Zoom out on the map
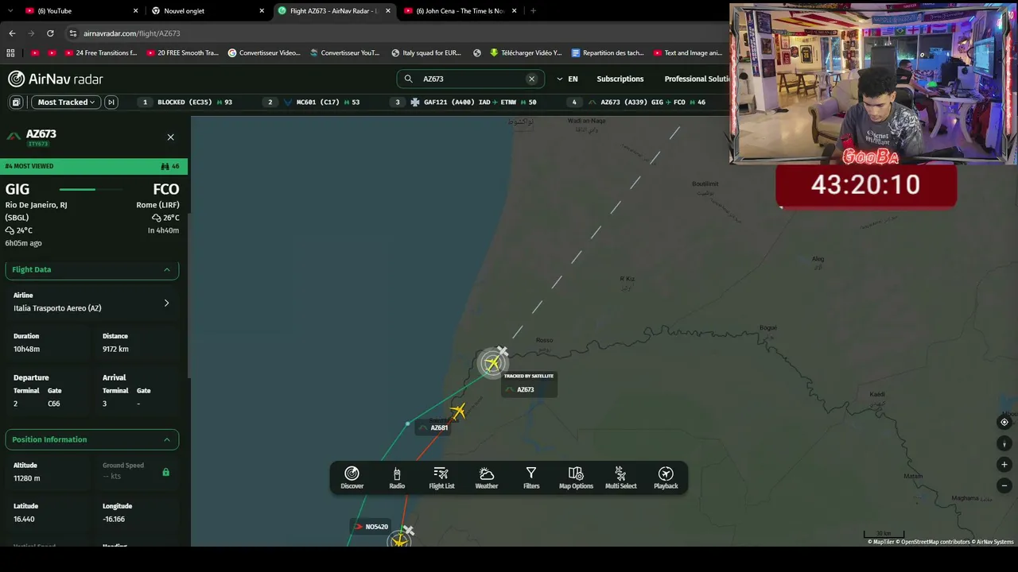 (1004, 485)
